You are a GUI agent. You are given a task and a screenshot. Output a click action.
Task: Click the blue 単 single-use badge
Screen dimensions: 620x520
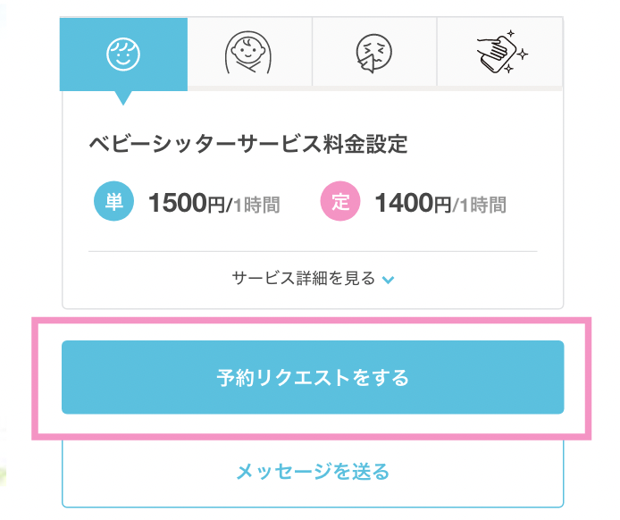[x=113, y=201]
